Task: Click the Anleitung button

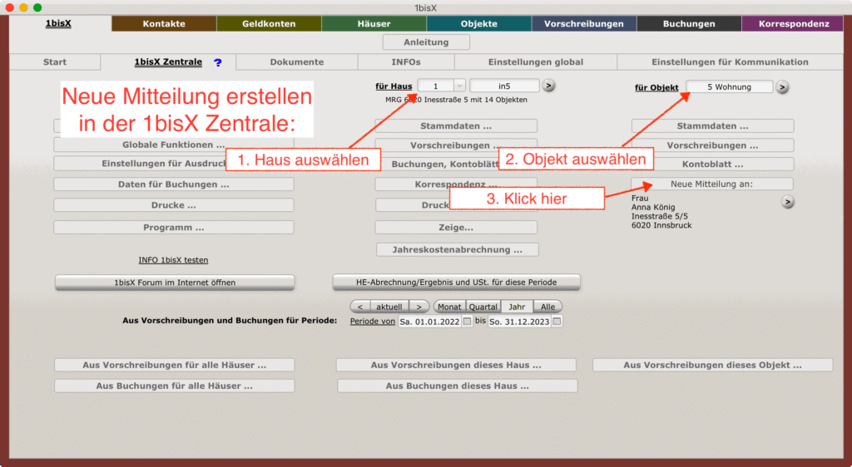Action: (x=426, y=42)
